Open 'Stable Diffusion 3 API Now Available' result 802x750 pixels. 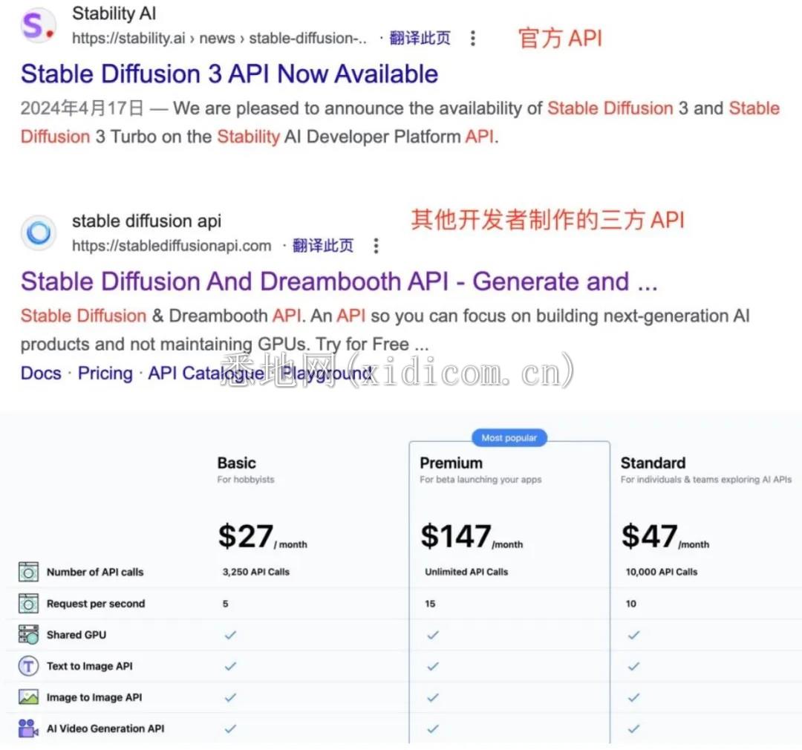coord(229,74)
